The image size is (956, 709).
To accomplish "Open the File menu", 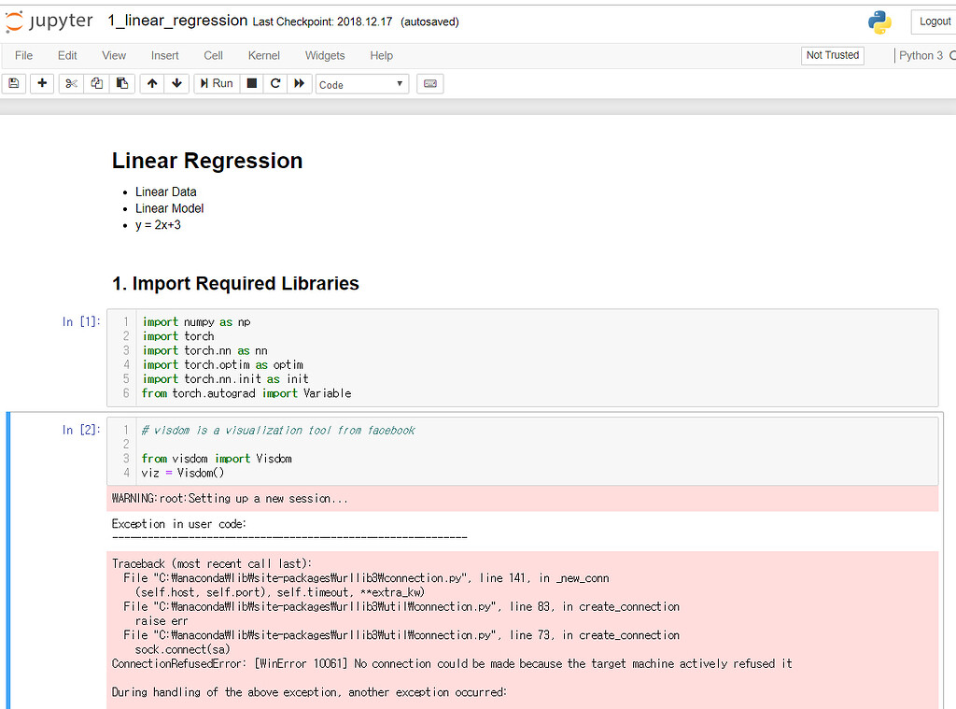I will (x=23, y=55).
